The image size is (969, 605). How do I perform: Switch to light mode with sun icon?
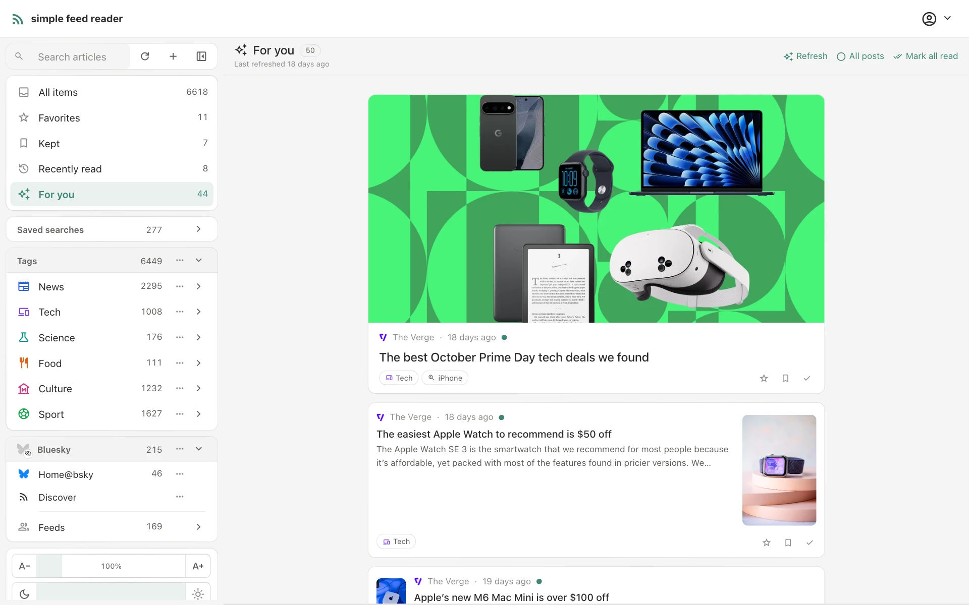(x=198, y=594)
